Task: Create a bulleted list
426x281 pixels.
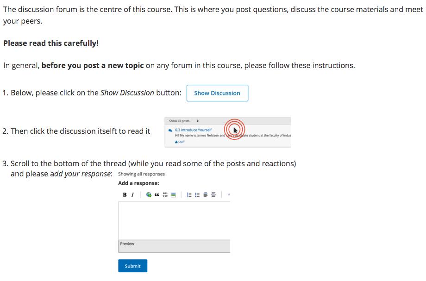Action: pos(197,195)
